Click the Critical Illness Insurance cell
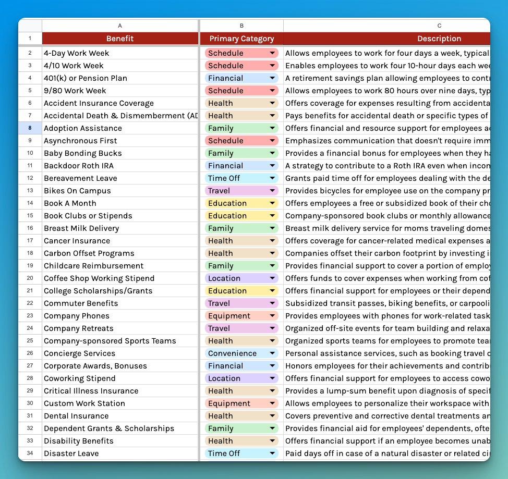The height and width of the screenshot is (479, 508). click(120, 391)
